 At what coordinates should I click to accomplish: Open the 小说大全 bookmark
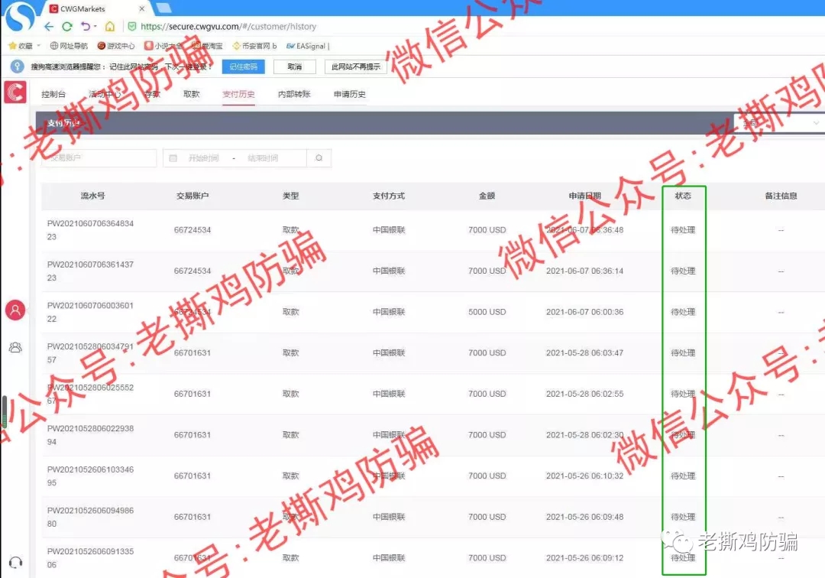163,46
